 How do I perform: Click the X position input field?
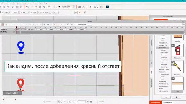tap(6, 12)
